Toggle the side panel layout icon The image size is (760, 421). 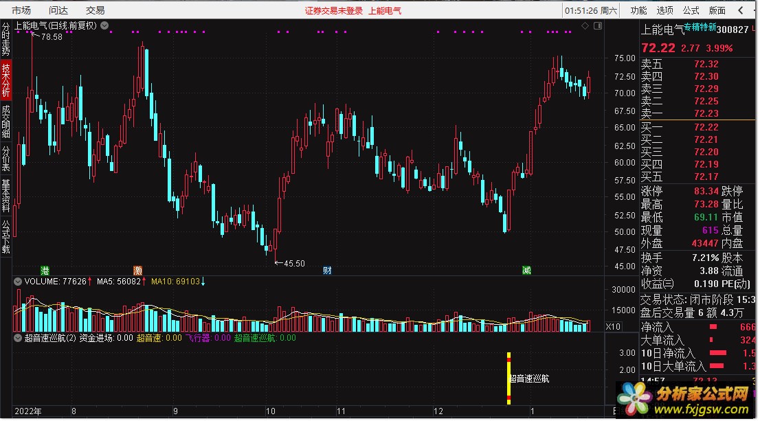point(598,25)
